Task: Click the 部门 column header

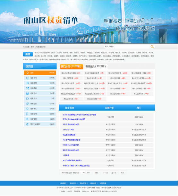Action: pyautogui.click(x=139, y=108)
